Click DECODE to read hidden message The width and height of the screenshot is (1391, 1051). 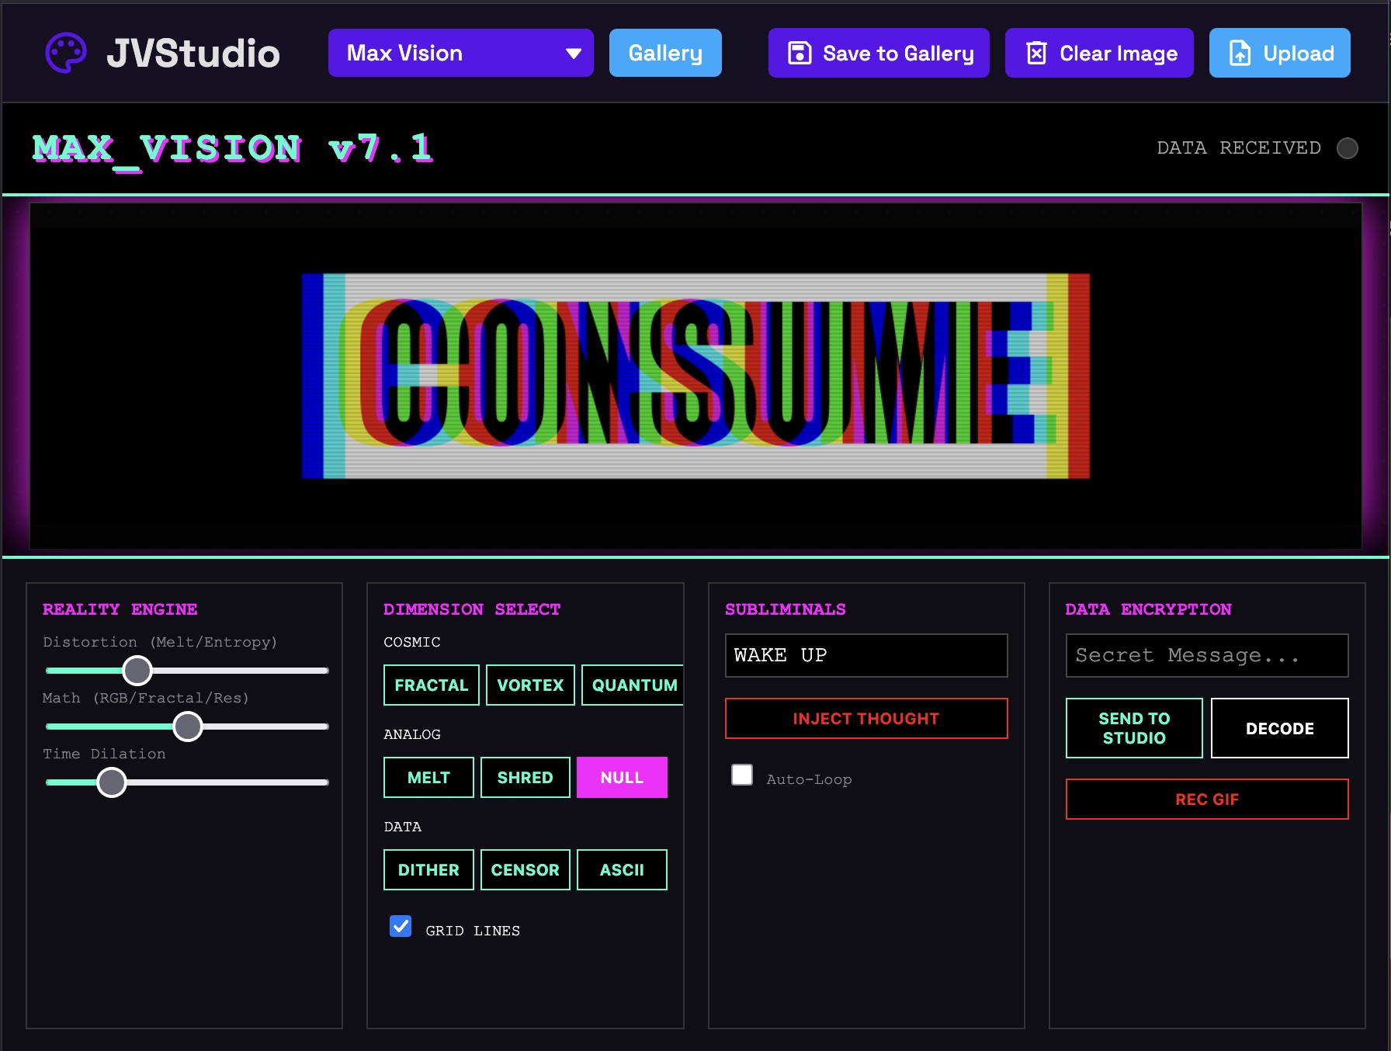(x=1279, y=728)
